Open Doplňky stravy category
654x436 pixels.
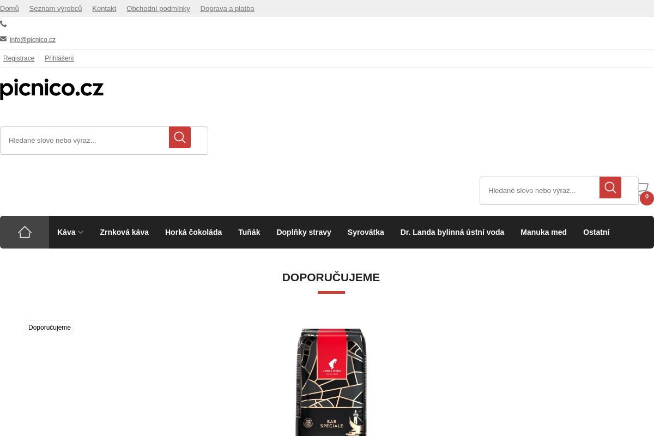pyautogui.click(x=304, y=232)
